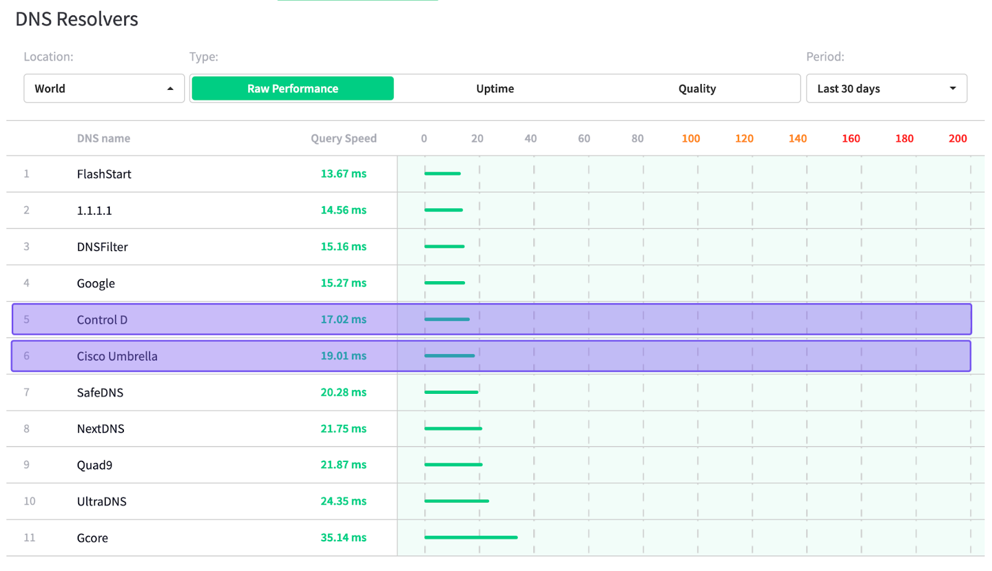
Task: Select the DNSFilter row name
Action: pos(102,247)
